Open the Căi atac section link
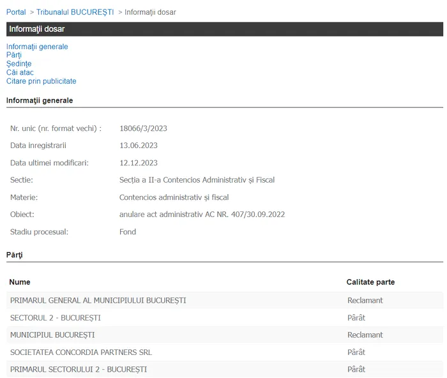 20,72
